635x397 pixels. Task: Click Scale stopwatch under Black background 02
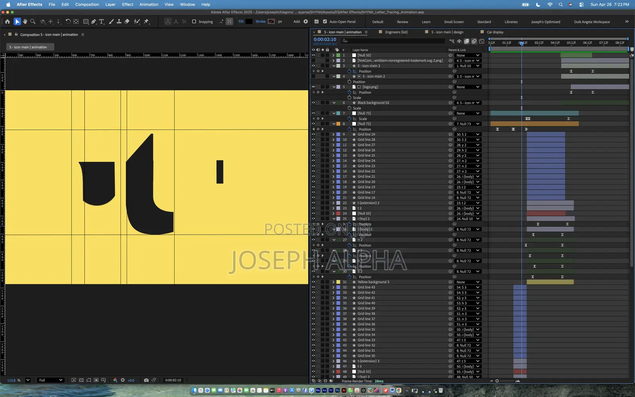coord(349,108)
